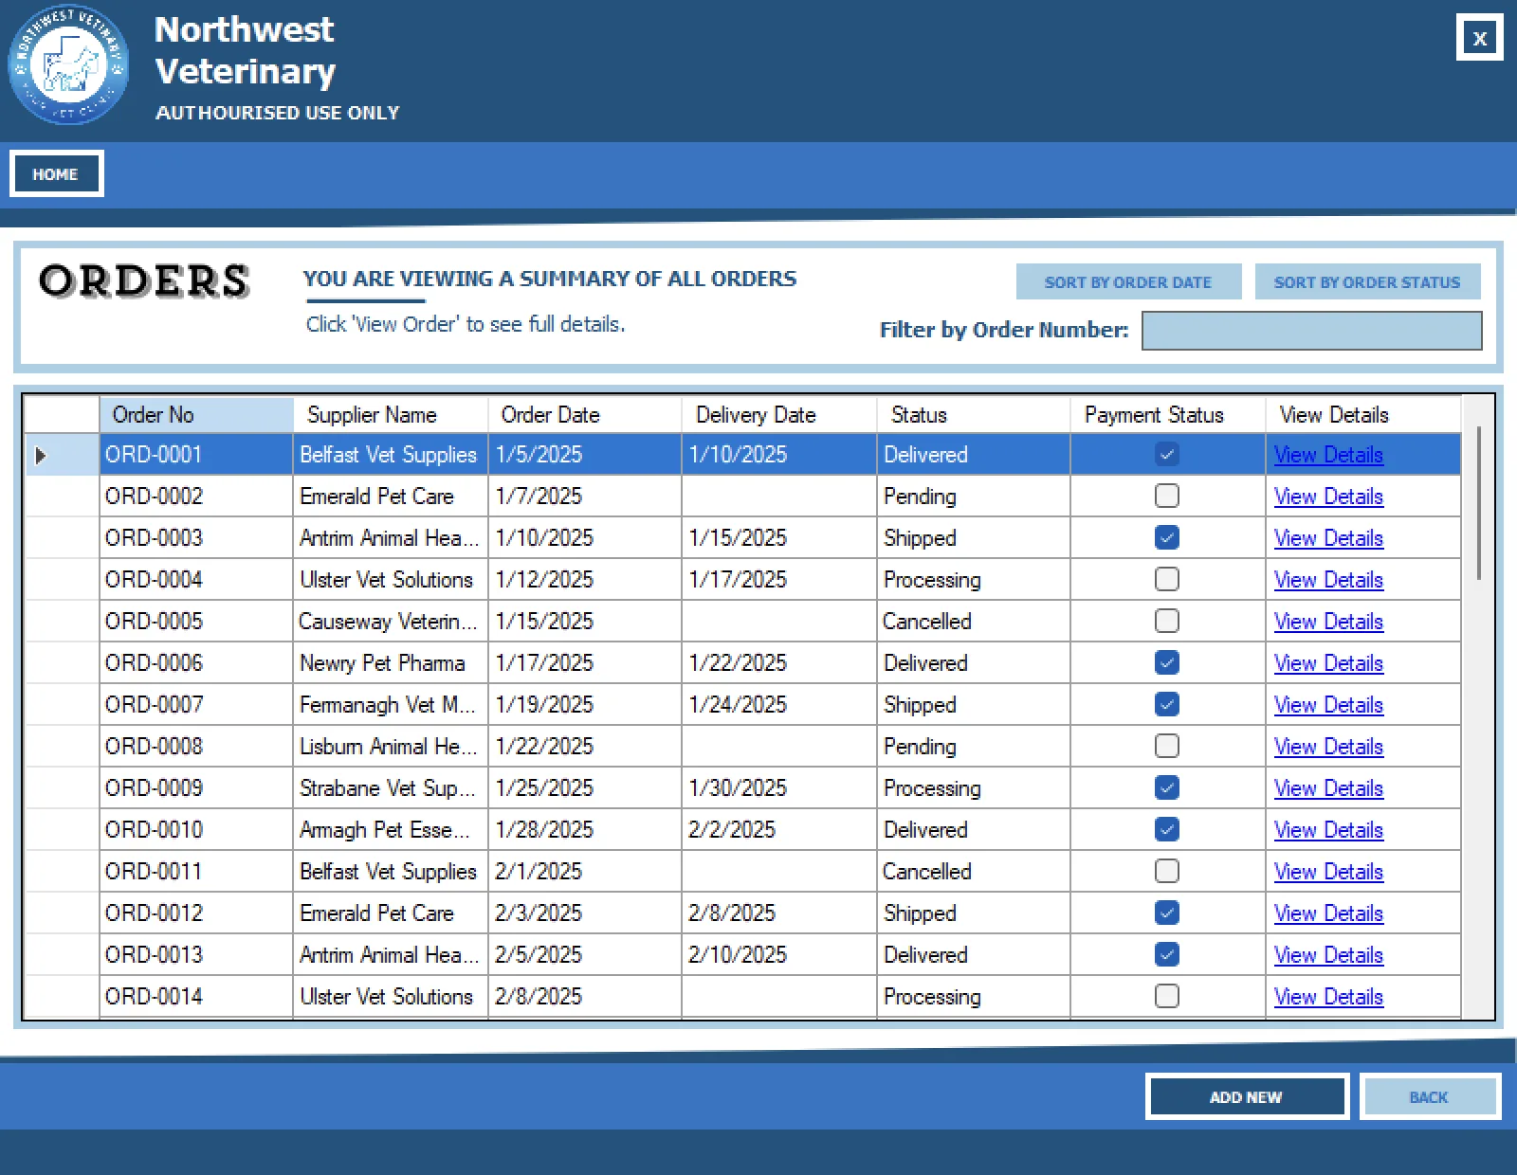1517x1175 pixels.
Task: Open View Details for ORD-0010
Action: click(1328, 830)
